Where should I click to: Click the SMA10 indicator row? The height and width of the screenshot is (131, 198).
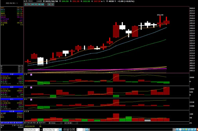click(x=12, y=10)
